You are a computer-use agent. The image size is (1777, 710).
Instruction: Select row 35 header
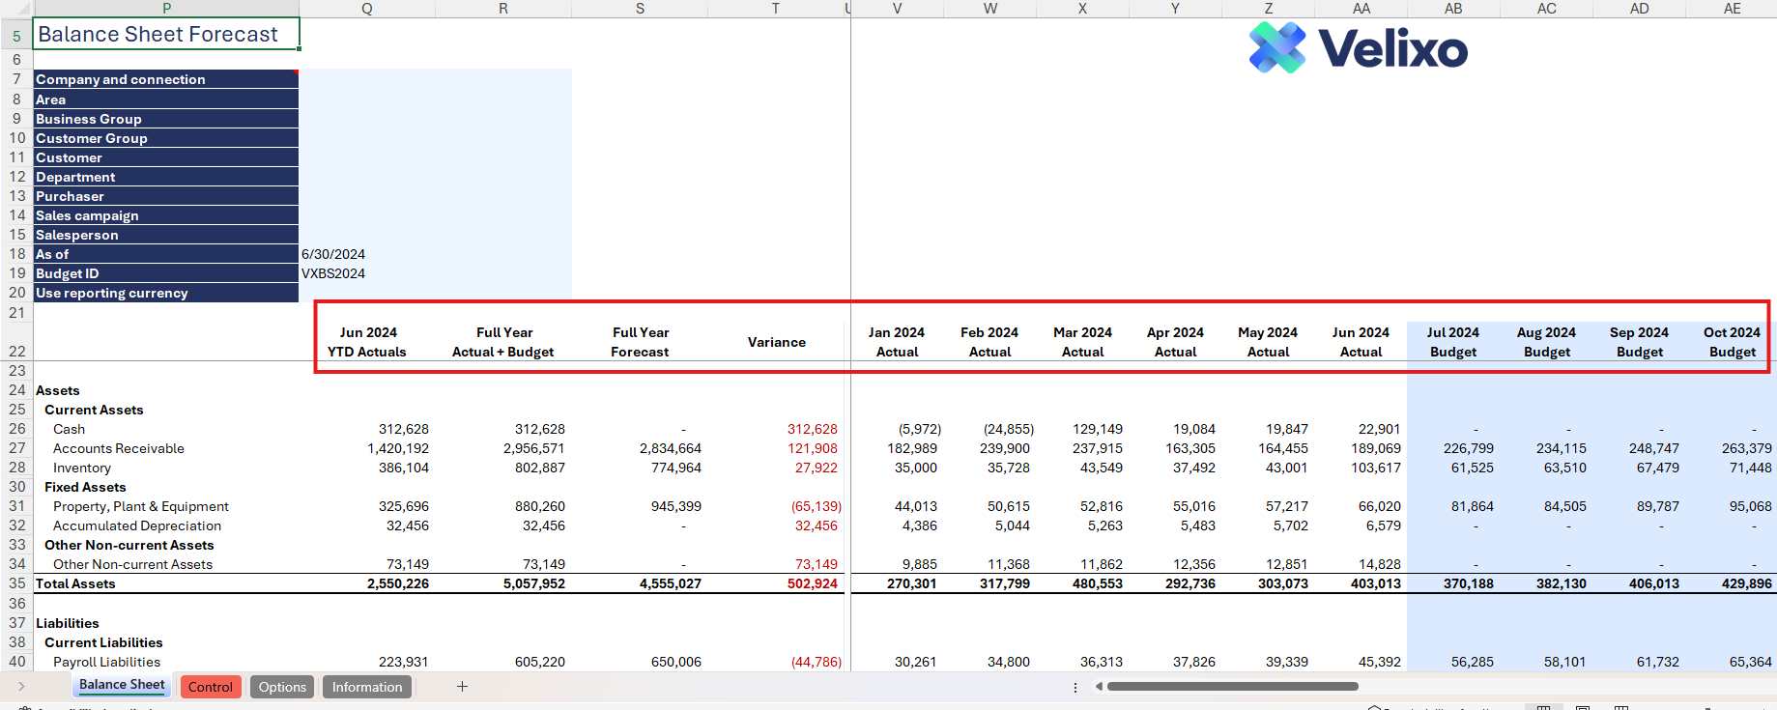tap(16, 583)
